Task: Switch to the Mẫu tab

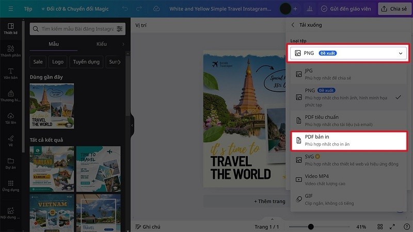Action: click(54, 44)
